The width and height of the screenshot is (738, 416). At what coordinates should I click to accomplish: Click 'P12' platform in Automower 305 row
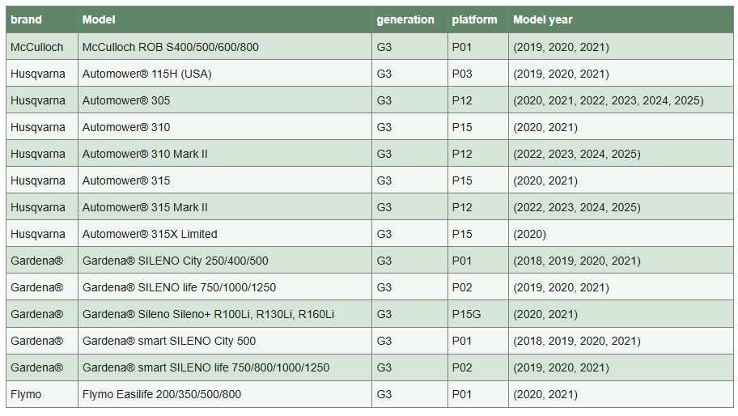pos(477,100)
